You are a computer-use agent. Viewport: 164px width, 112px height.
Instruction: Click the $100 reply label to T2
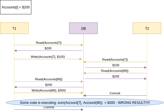click(x=116, y=65)
